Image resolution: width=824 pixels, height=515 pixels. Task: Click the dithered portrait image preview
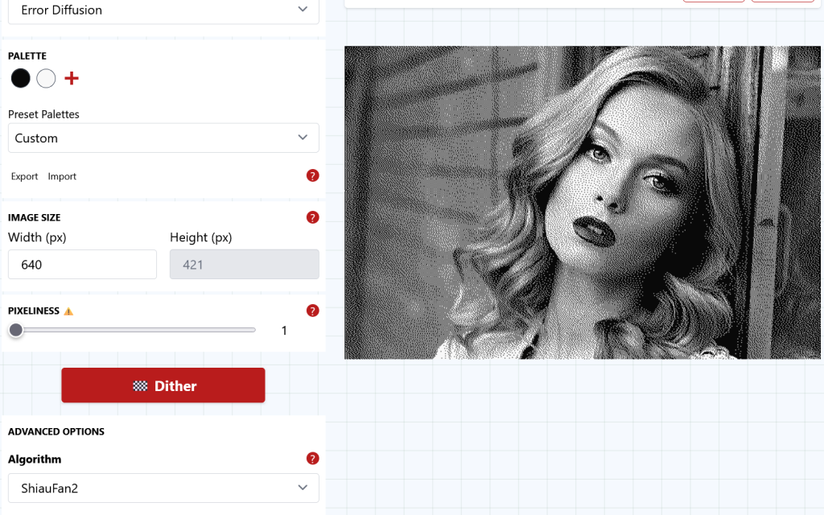(583, 202)
